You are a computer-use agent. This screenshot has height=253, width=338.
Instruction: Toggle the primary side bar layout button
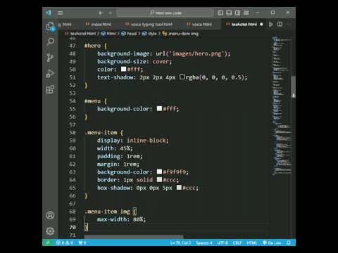(220, 13)
